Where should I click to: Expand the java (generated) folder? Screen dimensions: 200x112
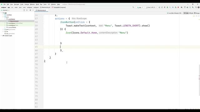coord(3,29)
